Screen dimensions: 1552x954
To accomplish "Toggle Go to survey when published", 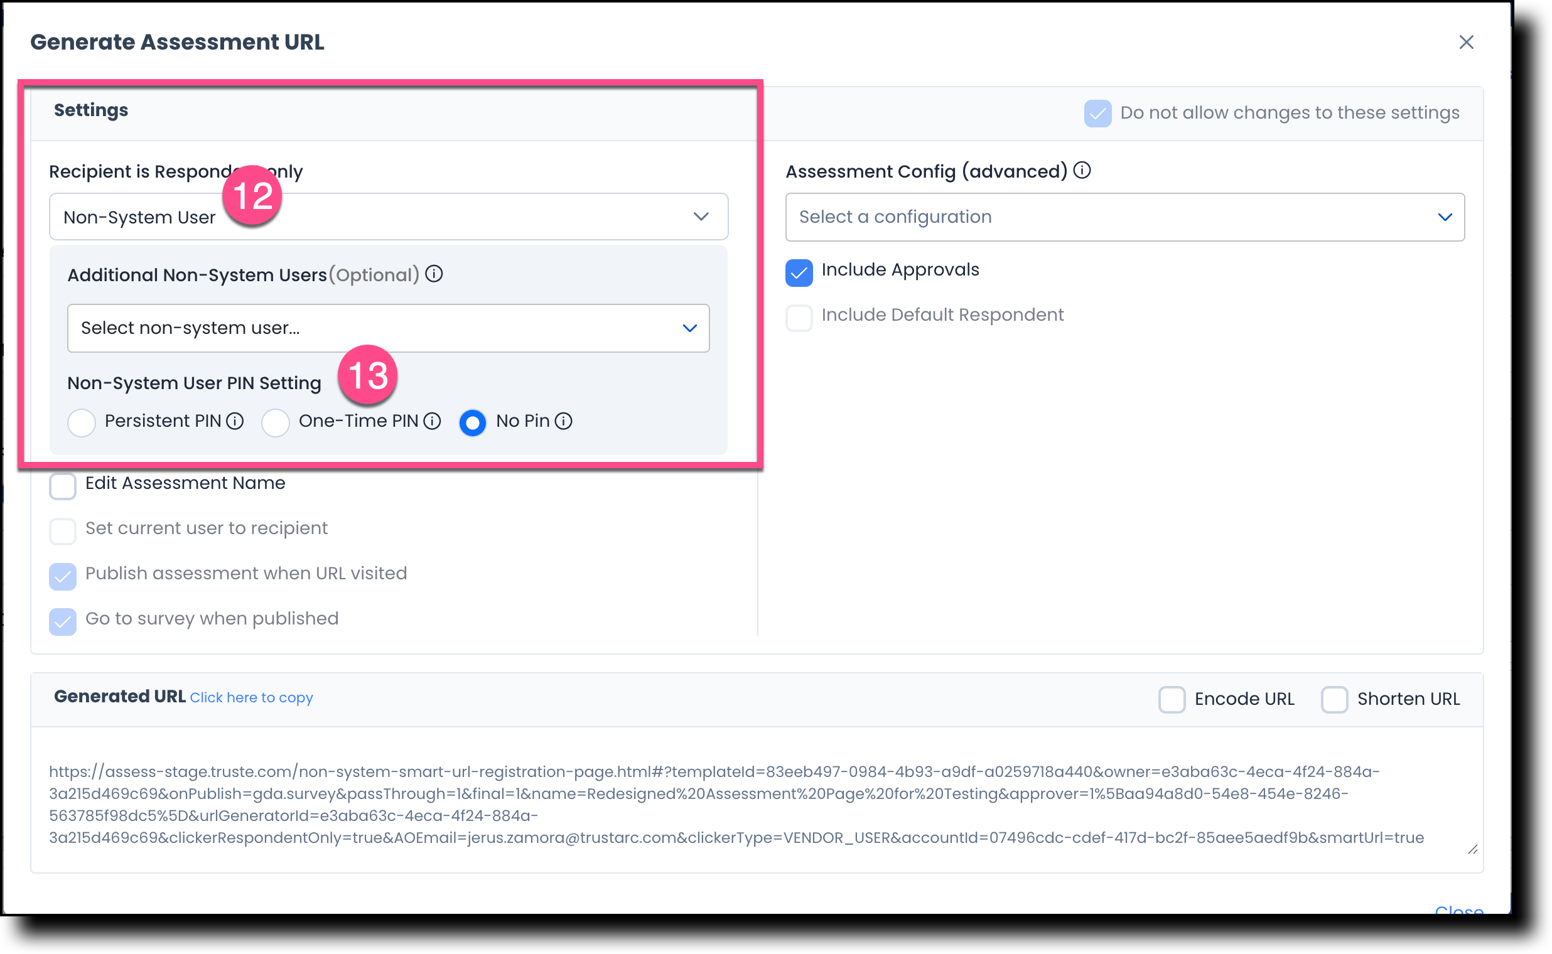I will click(63, 621).
